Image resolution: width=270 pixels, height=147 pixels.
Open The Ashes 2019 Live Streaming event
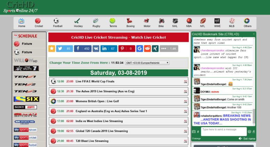pyautogui.click(x=118, y=91)
